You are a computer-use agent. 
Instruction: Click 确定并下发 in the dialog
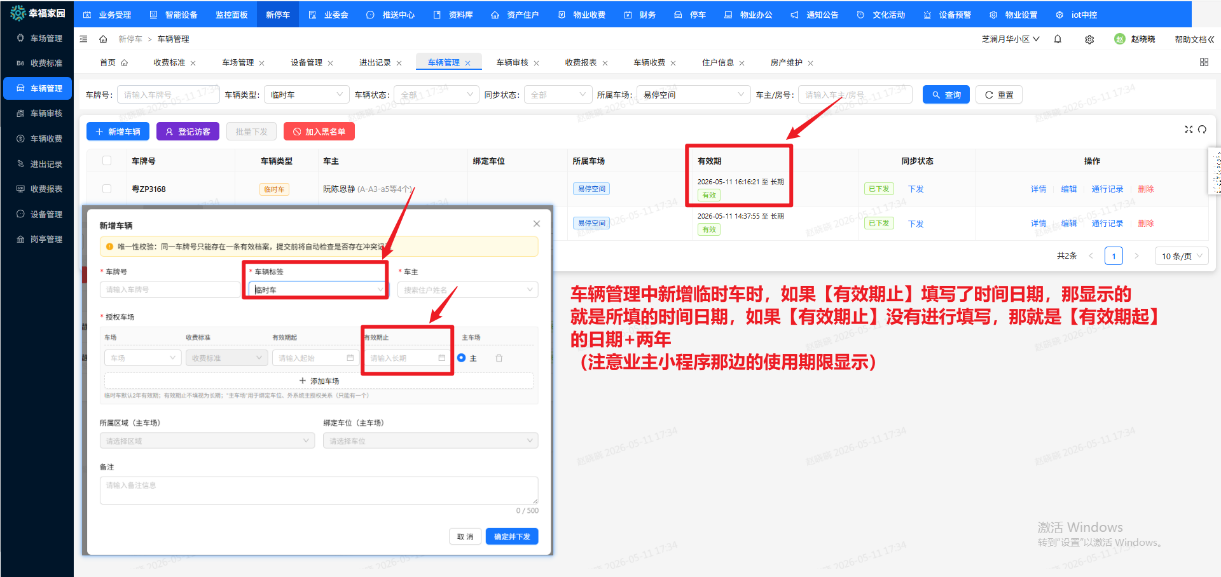pos(512,536)
